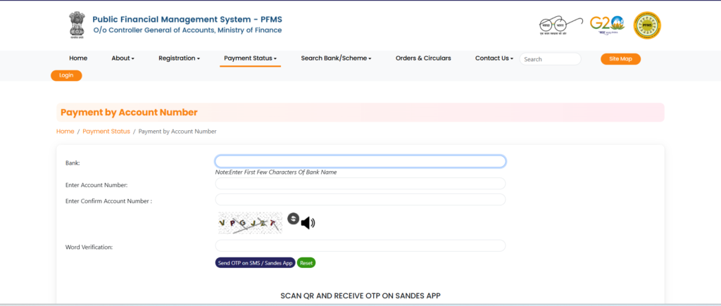
Task: Click the 'Enter Account Number:' label
Action: point(96,185)
